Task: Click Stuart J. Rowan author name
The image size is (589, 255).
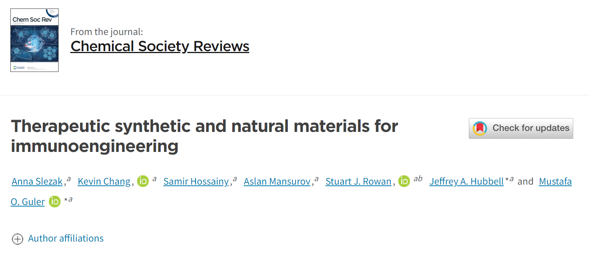Action: coord(359,181)
